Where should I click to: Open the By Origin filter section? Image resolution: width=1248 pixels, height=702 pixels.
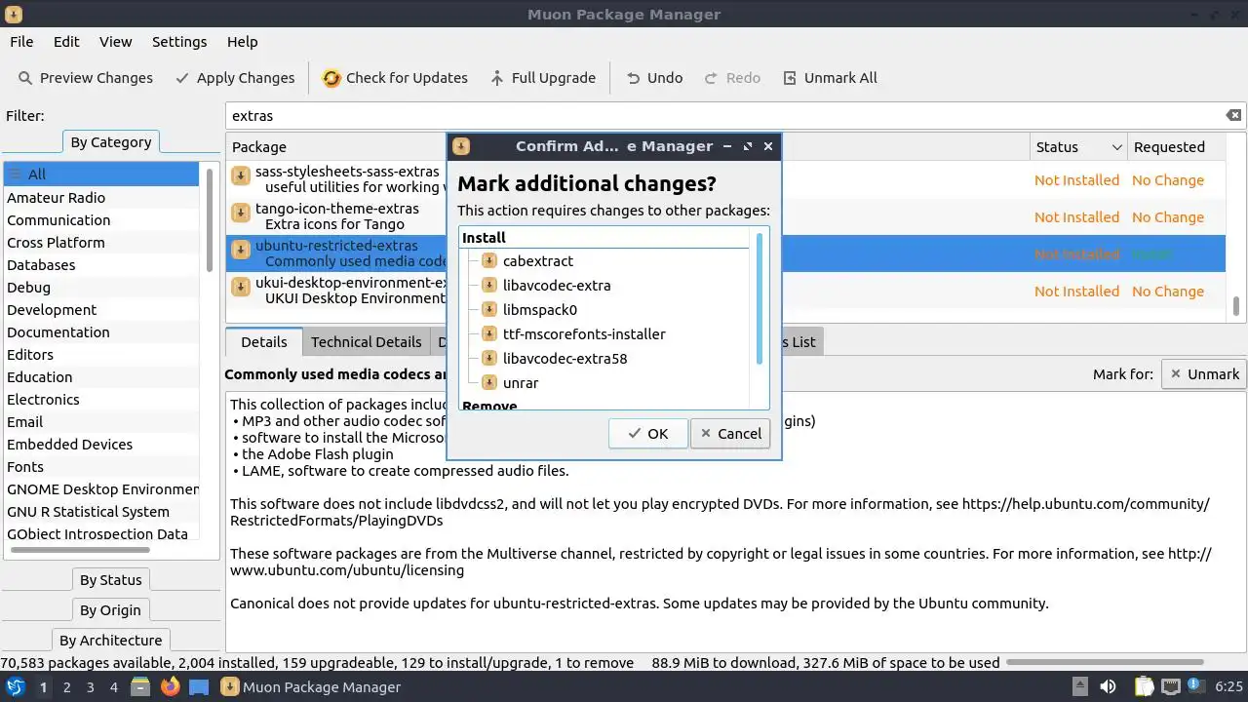click(110, 610)
